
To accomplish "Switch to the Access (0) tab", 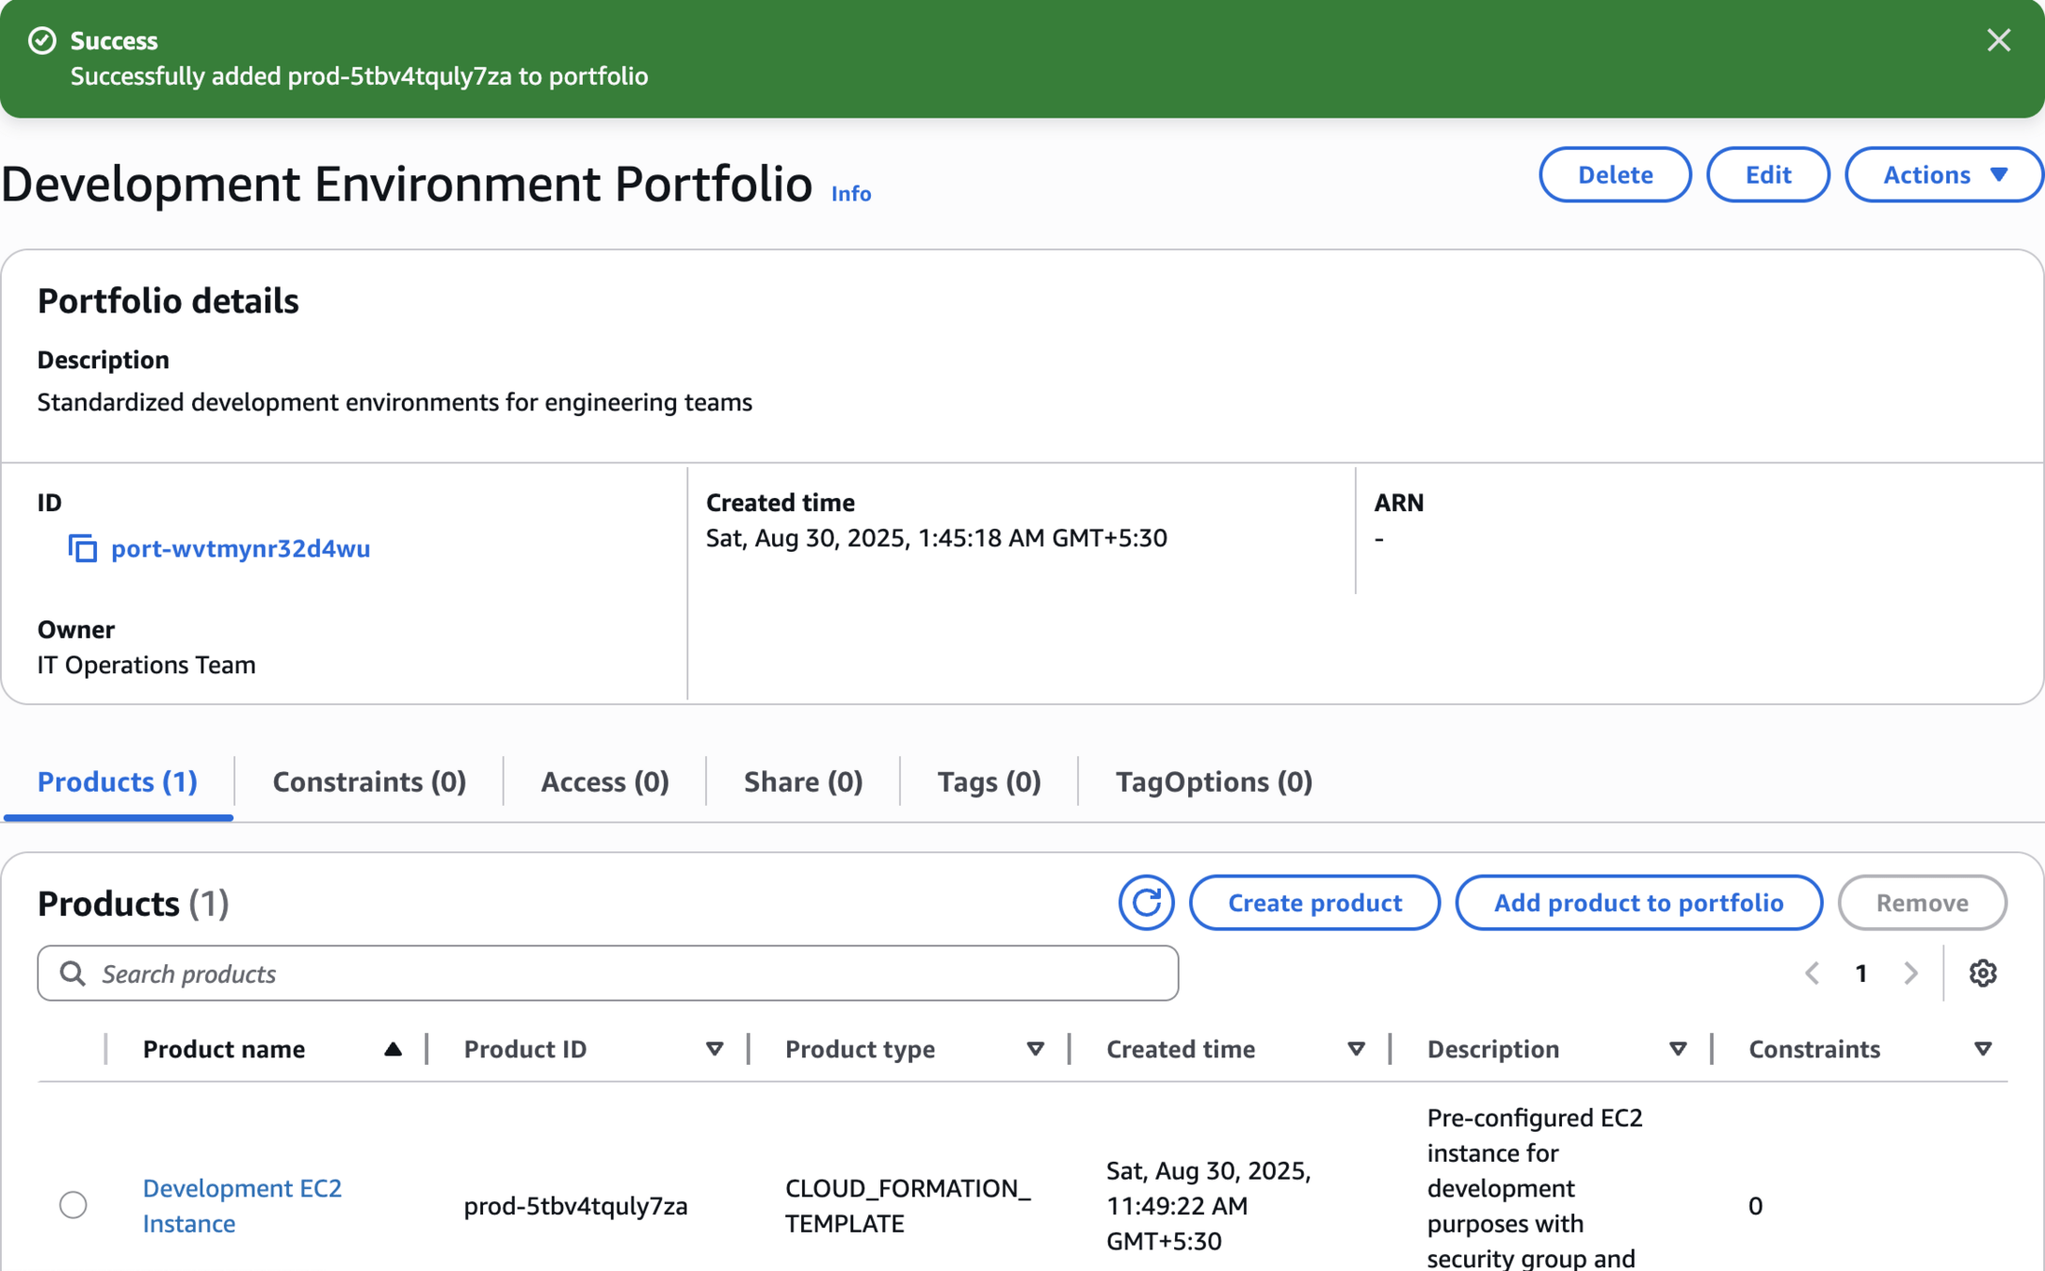I will click(x=604, y=781).
